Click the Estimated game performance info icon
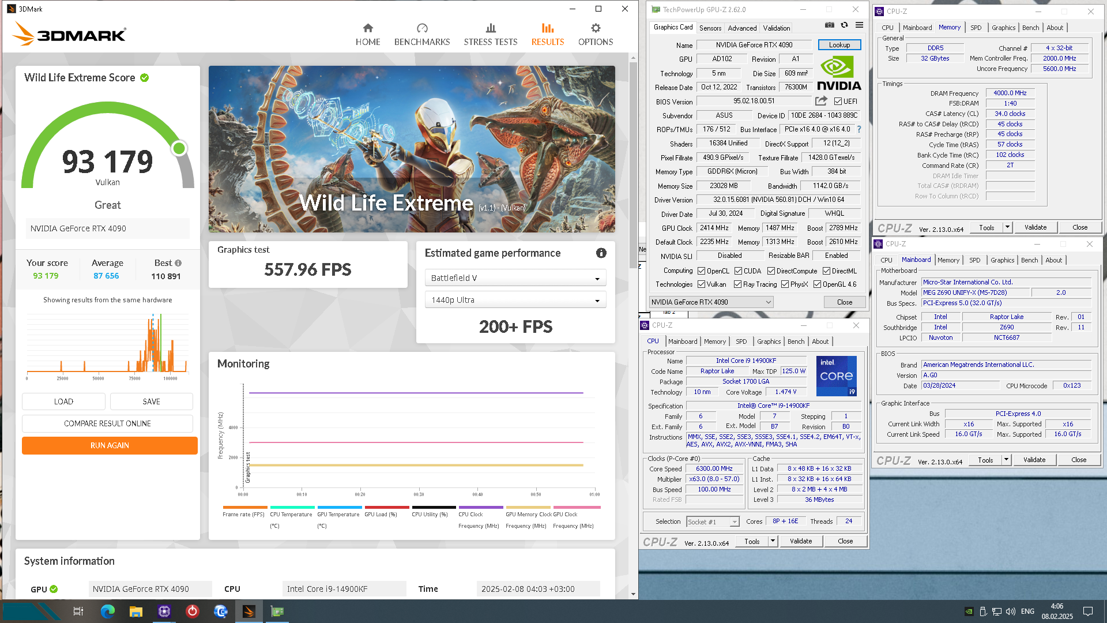1107x623 pixels. tap(601, 253)
